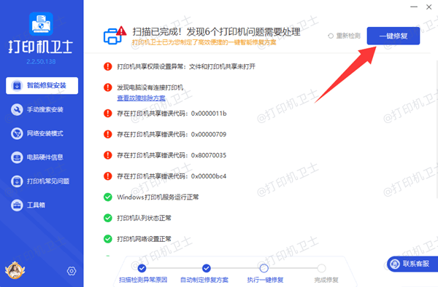
Task: Click the 联系客服 support button
Action: pyautogui.click(x=412, y=264)
